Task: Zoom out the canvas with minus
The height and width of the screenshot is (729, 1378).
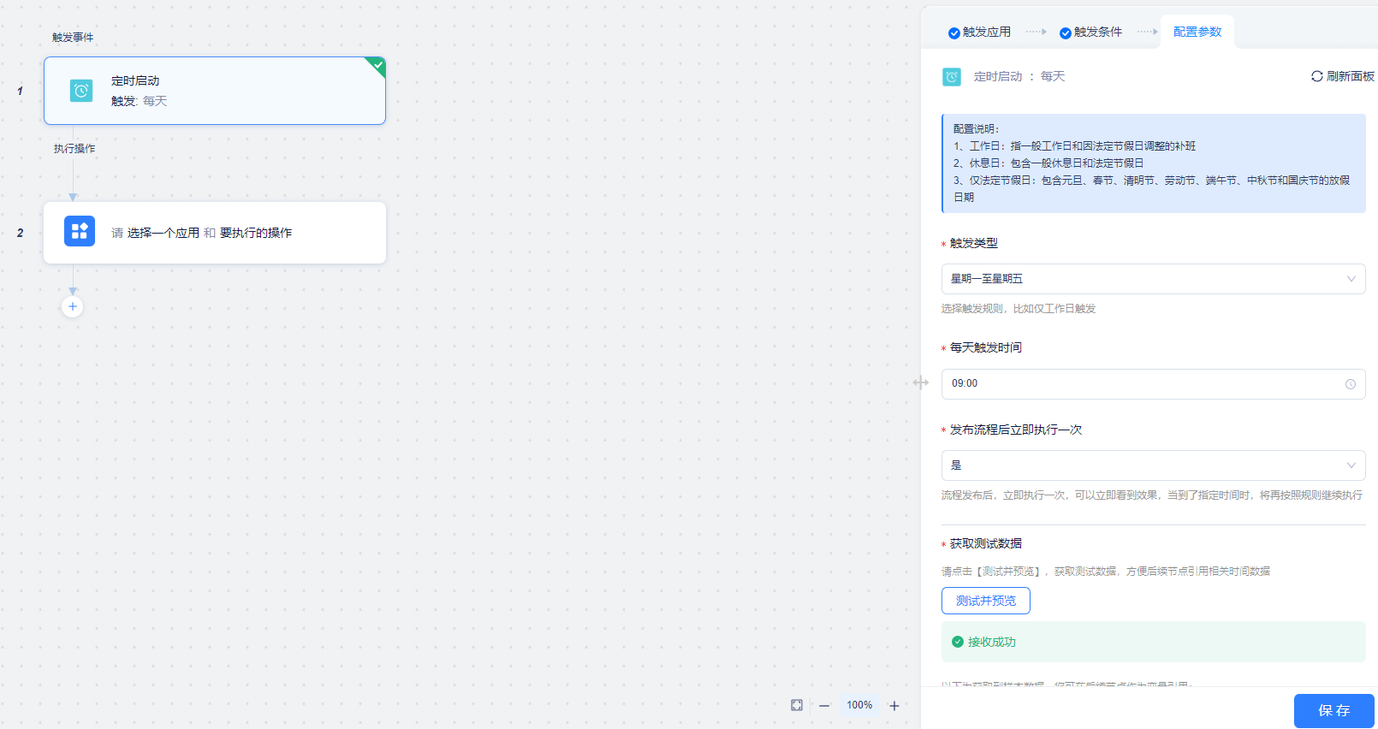Action: 824,706
